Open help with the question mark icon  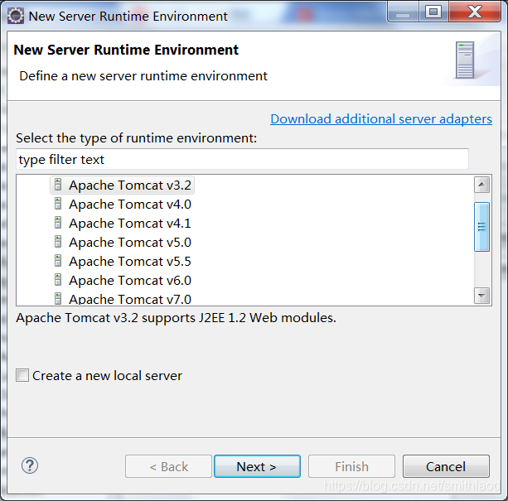tap(30, 465)
